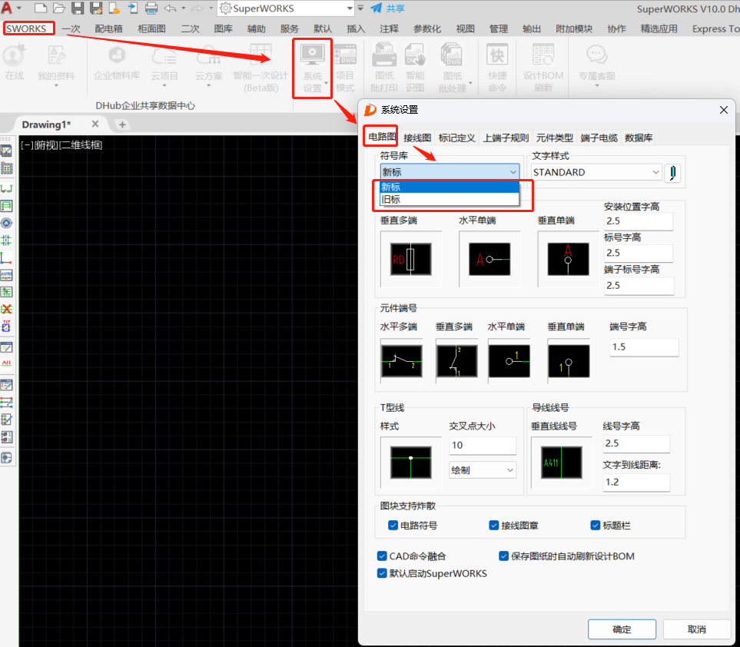This screenshot has height=647, width=740.
Task: Switch to the 上端子规则 tab
Action: [x=506, y=138]
